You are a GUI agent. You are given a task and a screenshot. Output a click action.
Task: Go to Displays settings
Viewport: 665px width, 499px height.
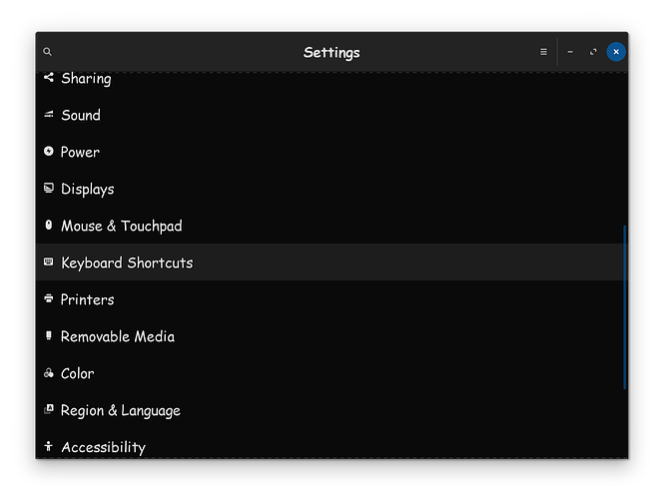pos(330,189)
